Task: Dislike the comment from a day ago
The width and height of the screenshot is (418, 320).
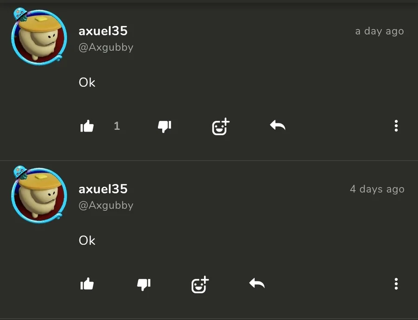Action: pyautogui.click(x=164, y=126)
